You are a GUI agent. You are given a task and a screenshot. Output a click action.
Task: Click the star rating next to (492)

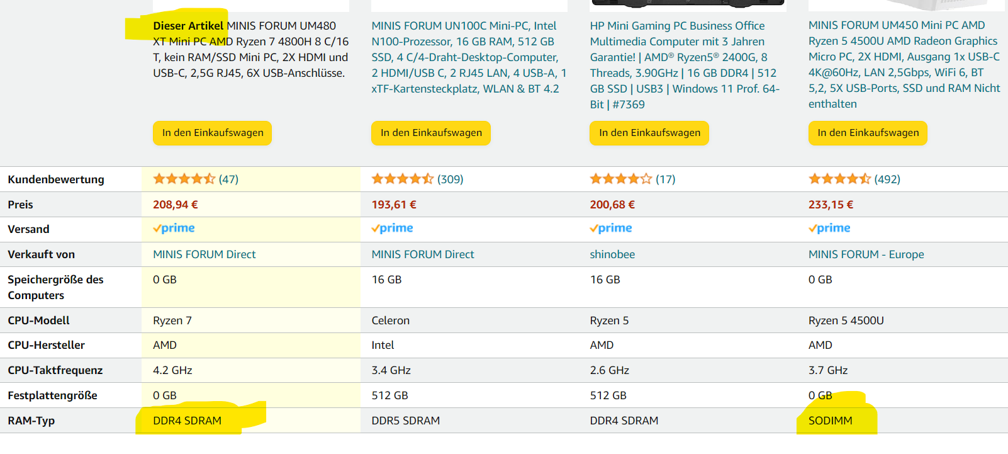pos(840,179)
